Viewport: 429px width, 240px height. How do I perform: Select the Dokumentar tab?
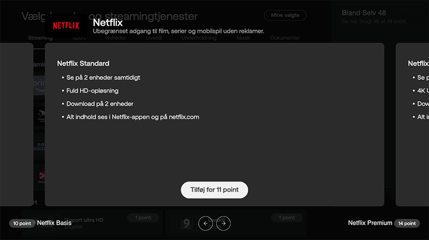coord(285,38)
